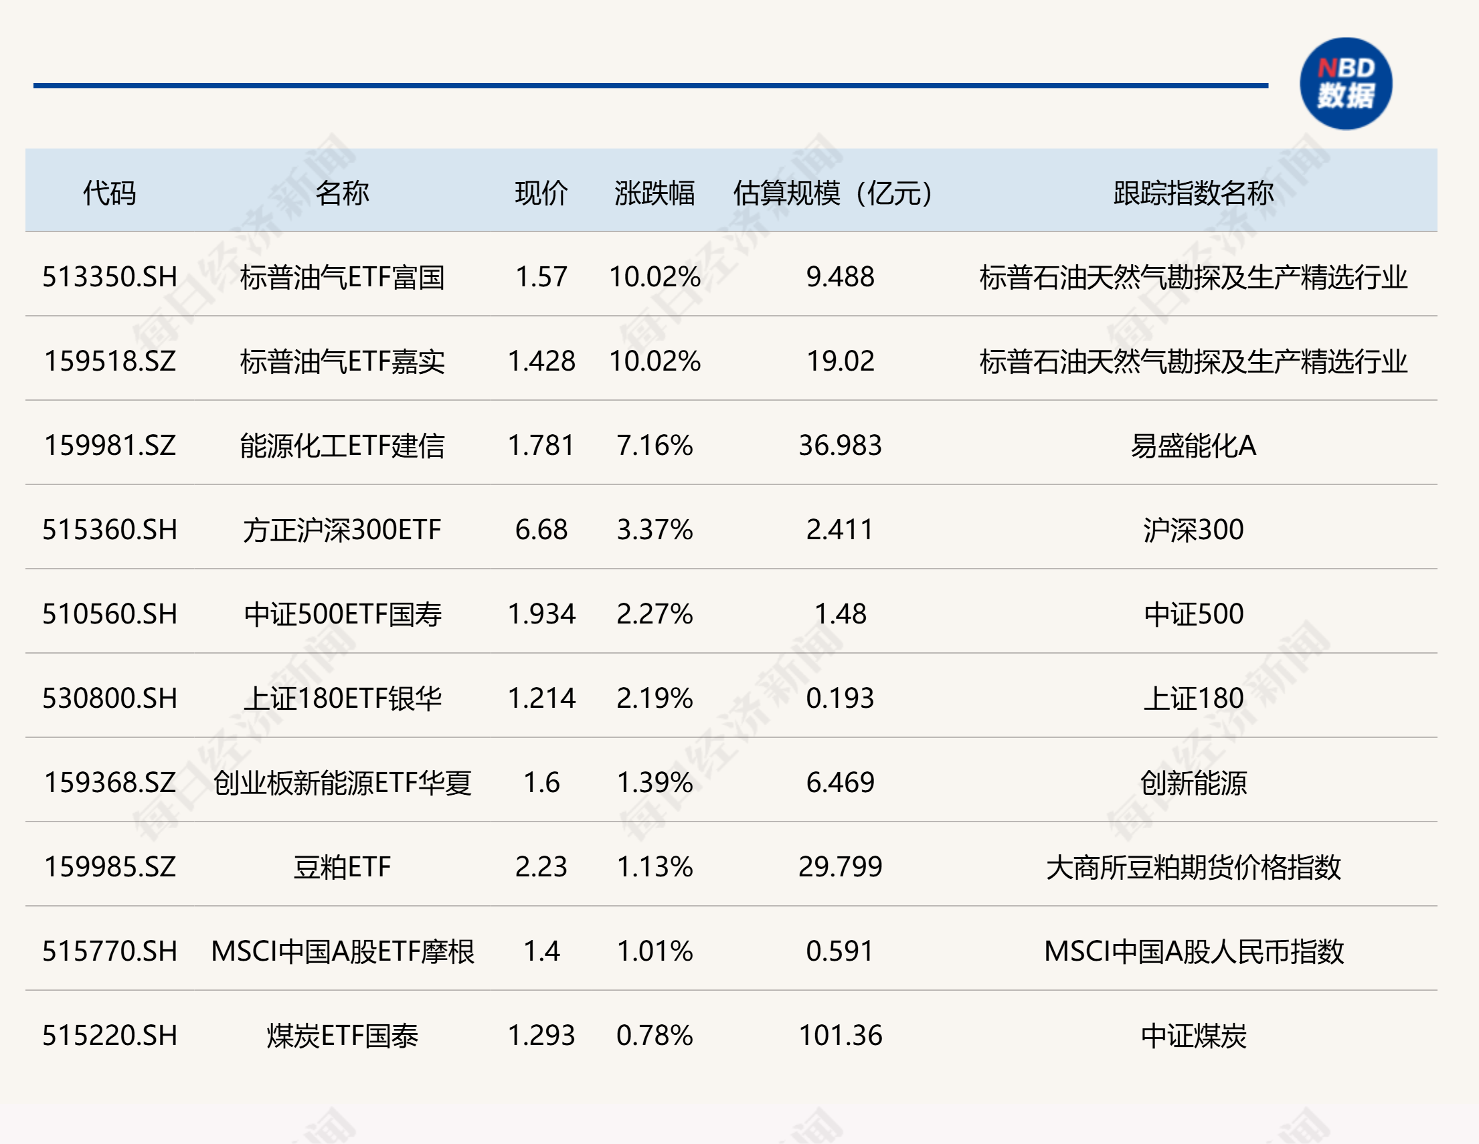This screenshot has width=1479, height=1144.
Task: Click the 101.36 scale value
Action: [840, 1036]
